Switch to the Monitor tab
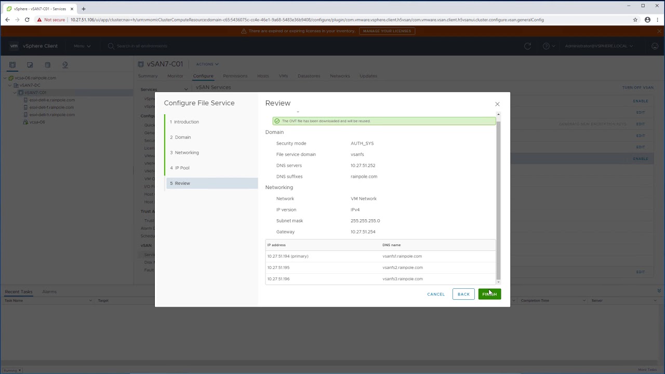665x374 pixels. [175, 76]
